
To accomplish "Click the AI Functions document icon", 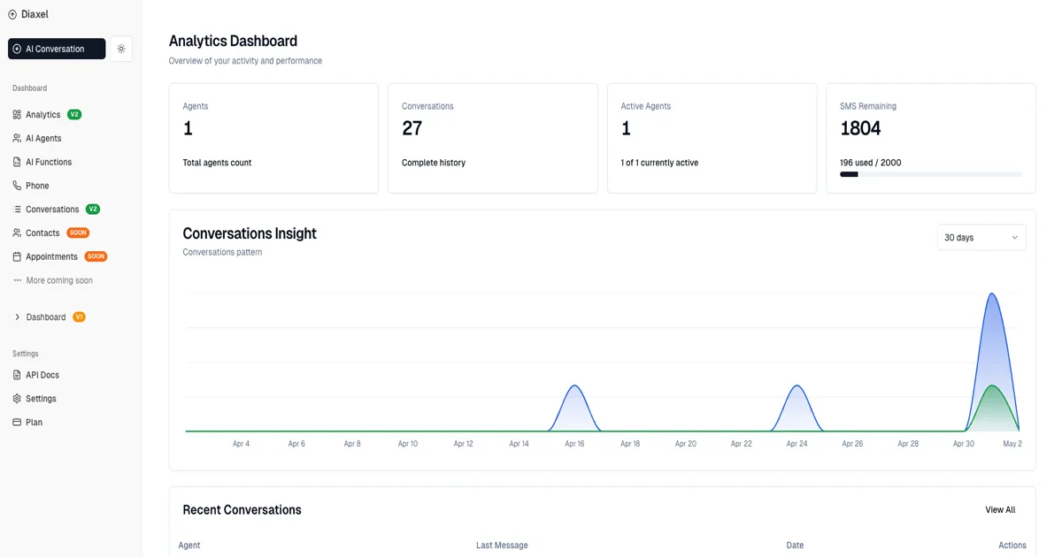I will 17,162.
